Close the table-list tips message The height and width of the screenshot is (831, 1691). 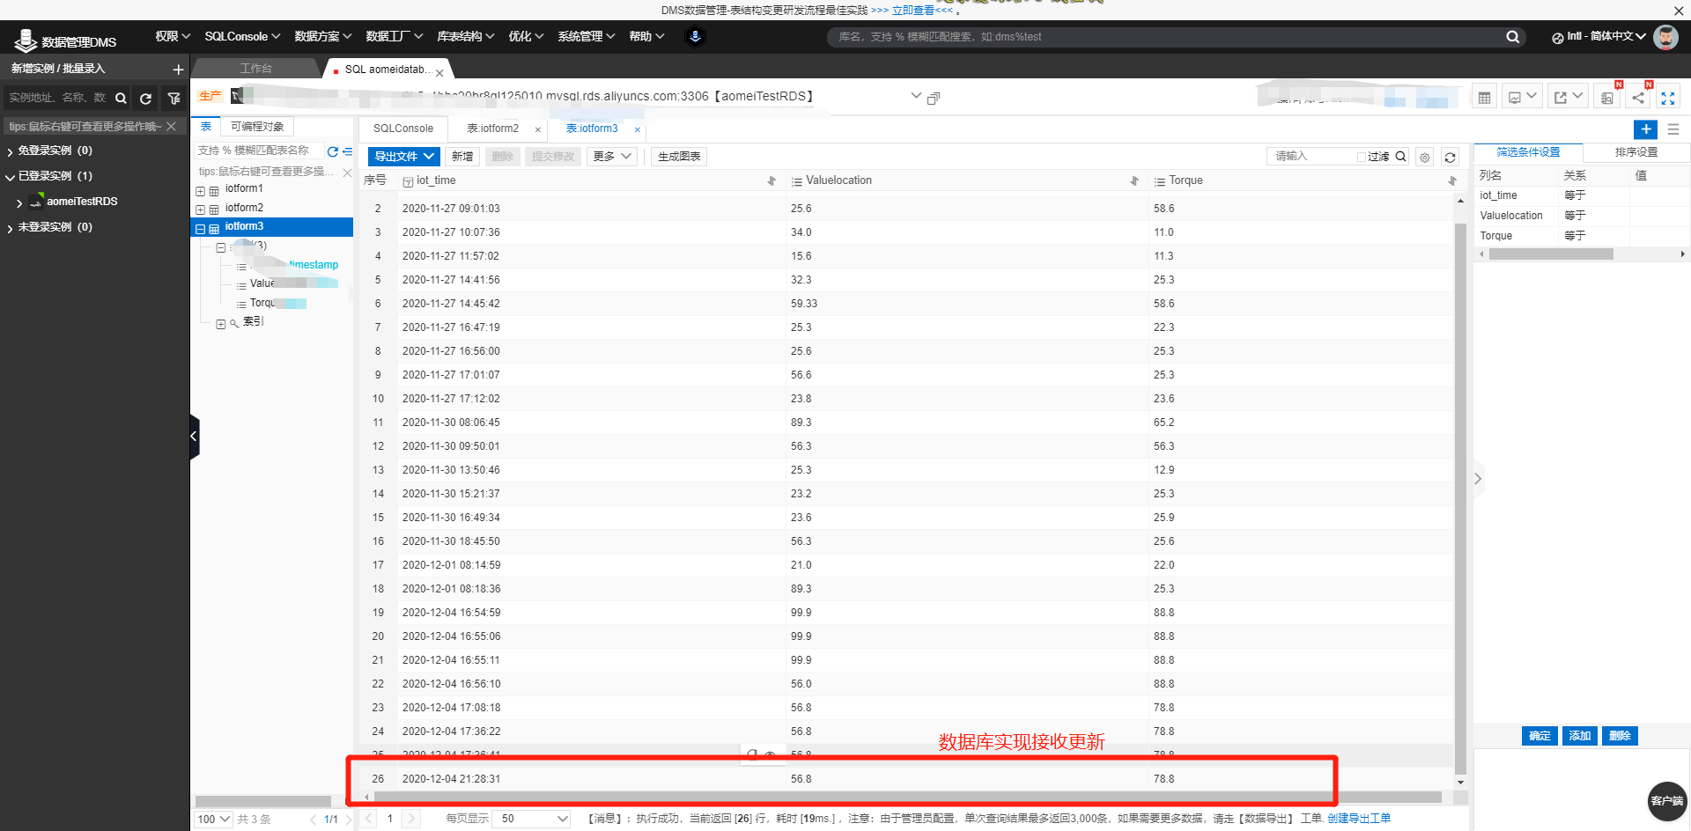pos(347,173)
